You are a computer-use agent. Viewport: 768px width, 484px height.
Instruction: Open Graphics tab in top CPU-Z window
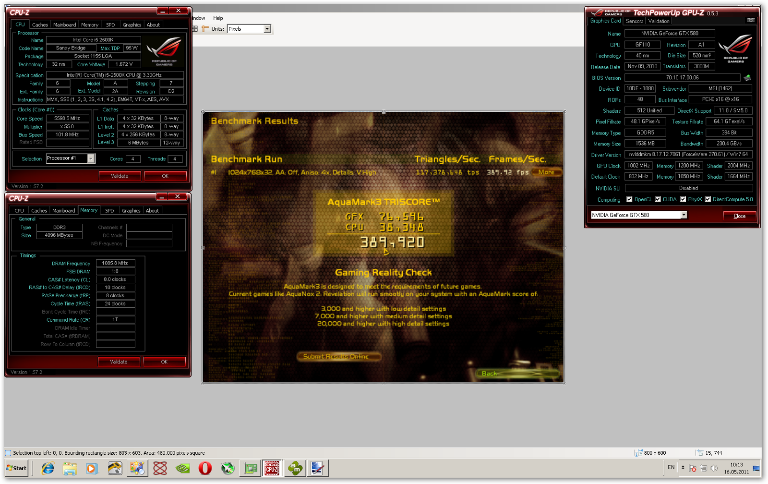tap(132, 25)
